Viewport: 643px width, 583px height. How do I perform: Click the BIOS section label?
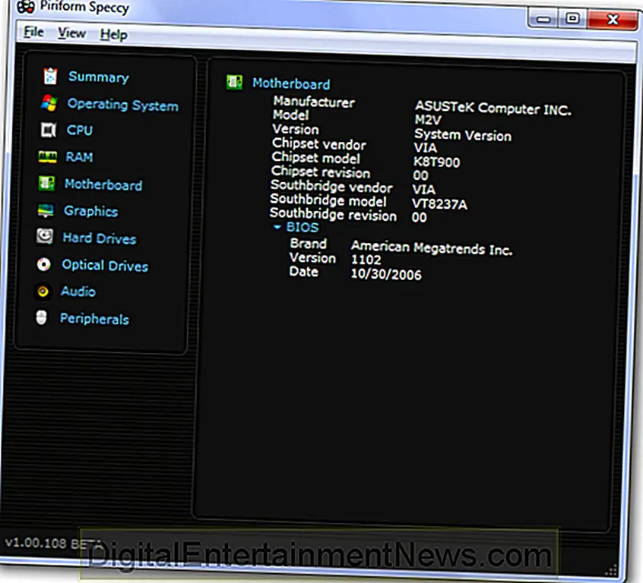pos(302,227)
